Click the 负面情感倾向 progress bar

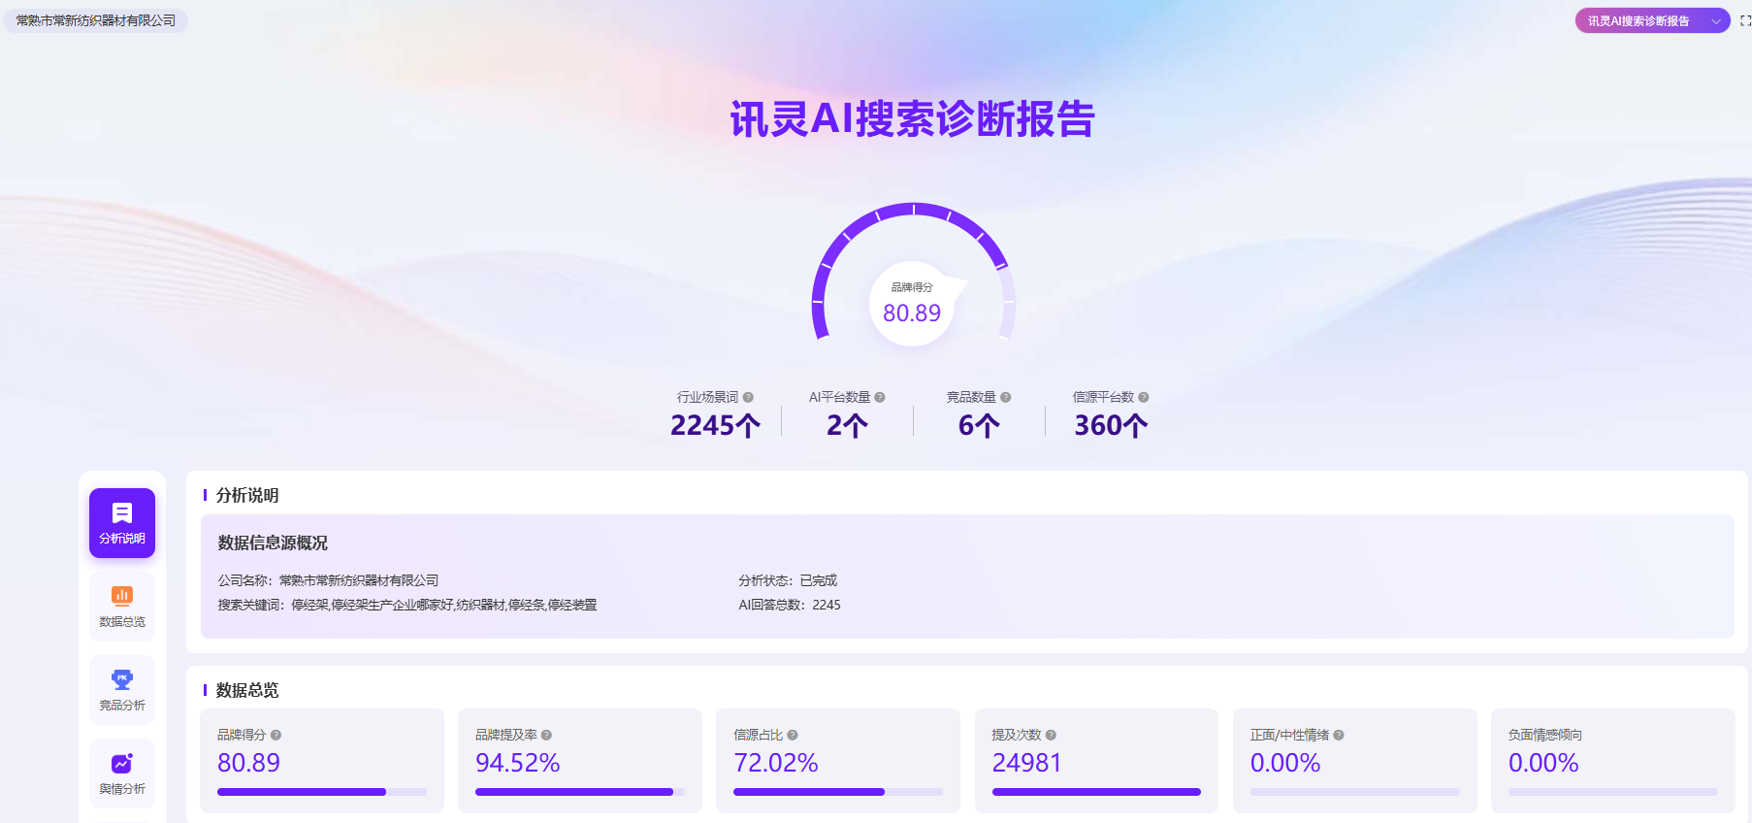[1613, 792]
